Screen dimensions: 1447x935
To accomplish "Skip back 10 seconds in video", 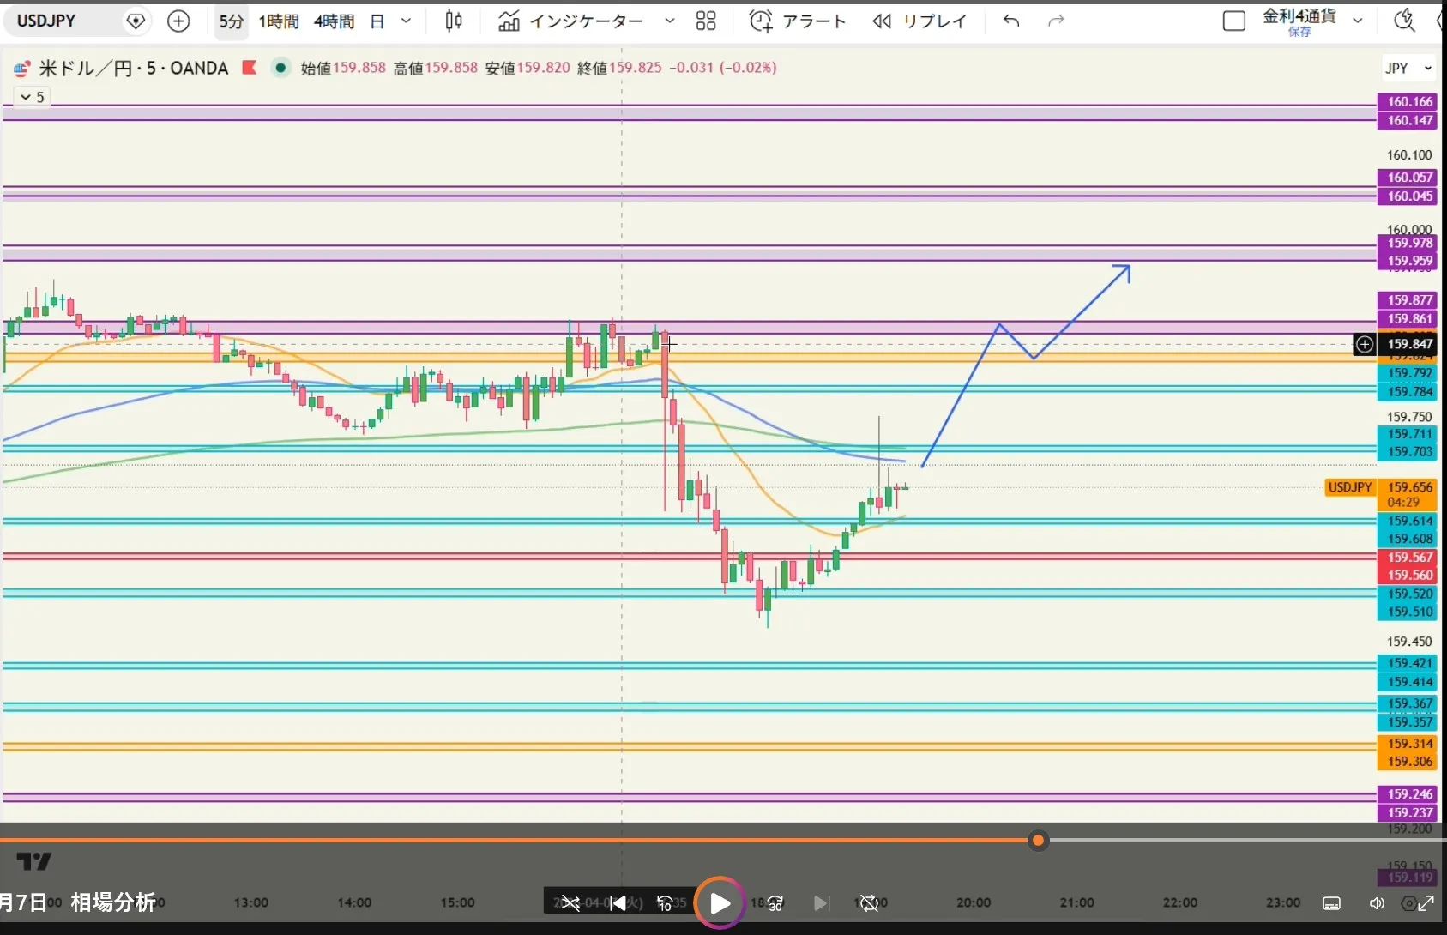I will coord(665,903).
